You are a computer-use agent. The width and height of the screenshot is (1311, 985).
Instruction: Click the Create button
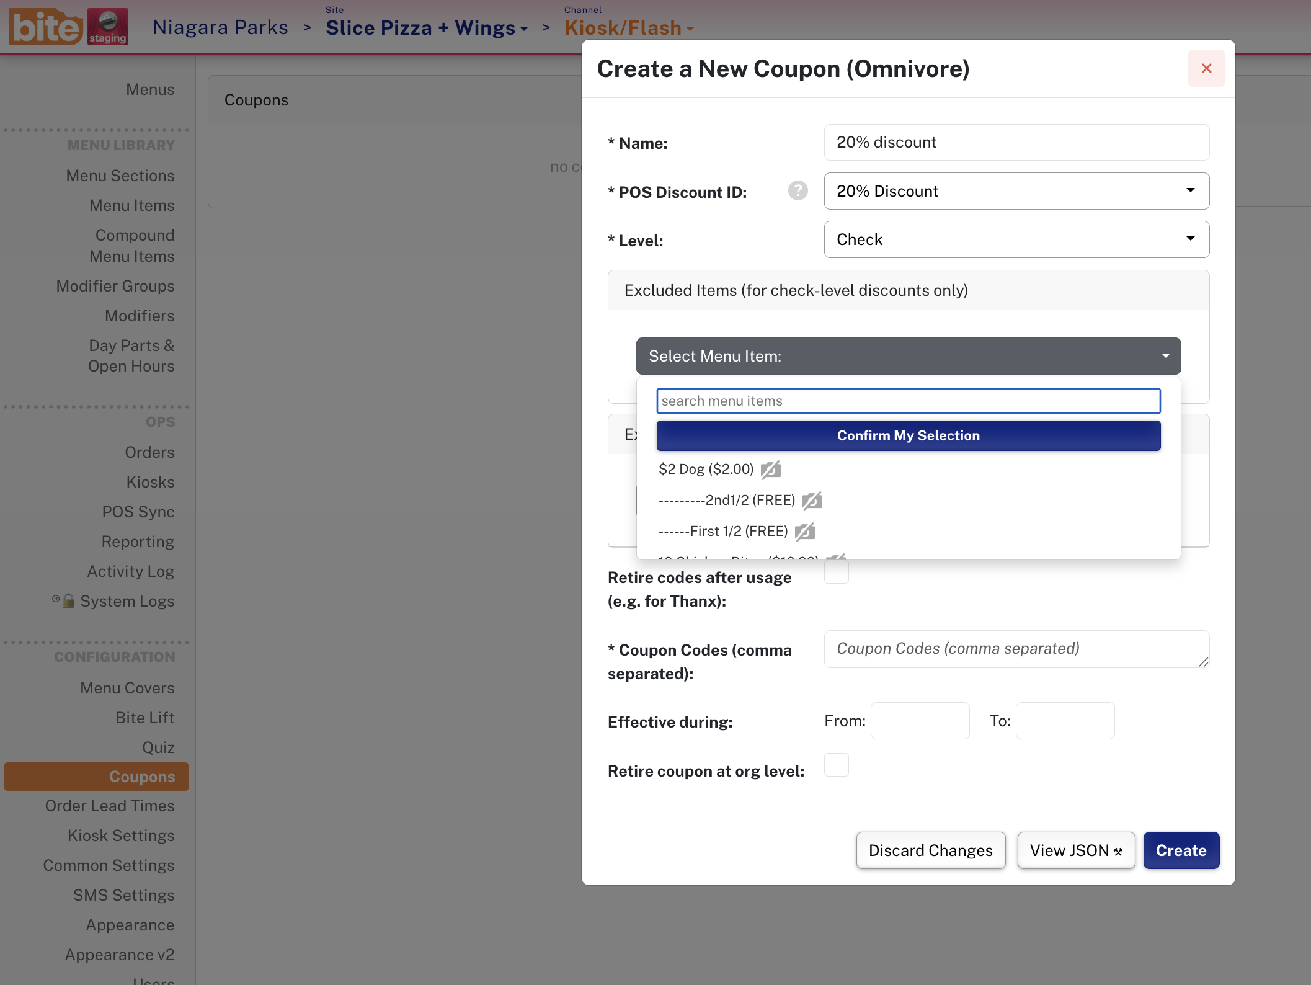pos(1181,850)
